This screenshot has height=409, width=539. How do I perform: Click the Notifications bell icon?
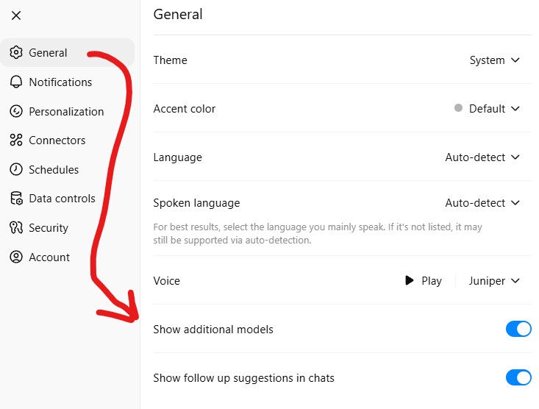tap(16, 82)
